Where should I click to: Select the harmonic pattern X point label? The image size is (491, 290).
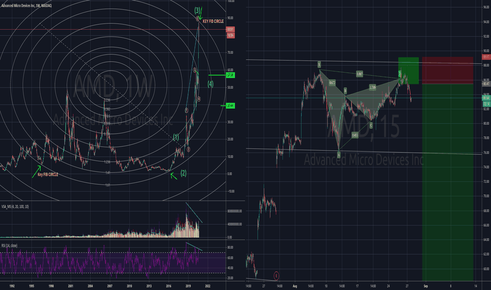click(x=319, y=64)
